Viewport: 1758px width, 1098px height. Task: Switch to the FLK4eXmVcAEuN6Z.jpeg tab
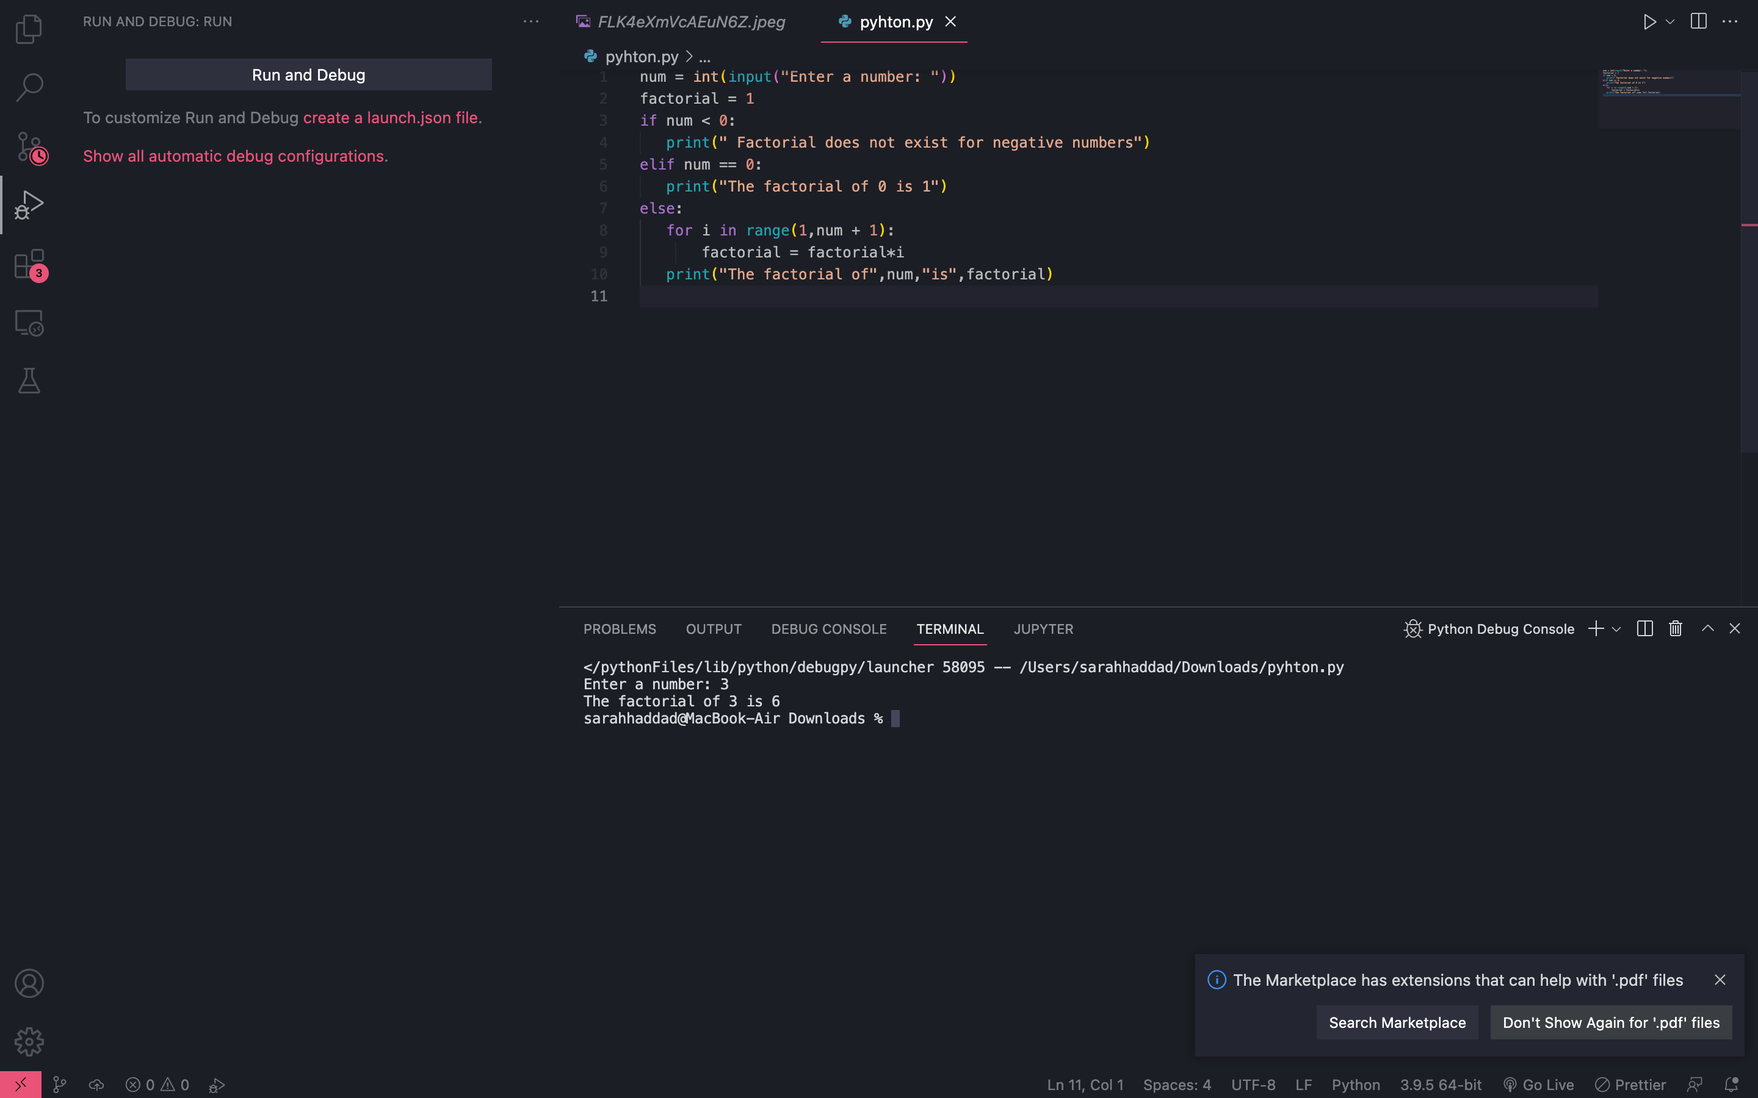click(x=690, y=21)
